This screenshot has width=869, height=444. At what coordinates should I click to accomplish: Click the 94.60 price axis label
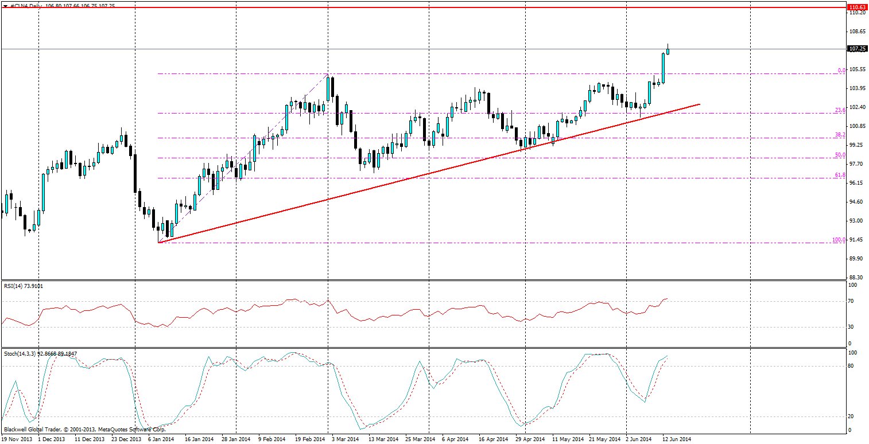coord(857,201)
